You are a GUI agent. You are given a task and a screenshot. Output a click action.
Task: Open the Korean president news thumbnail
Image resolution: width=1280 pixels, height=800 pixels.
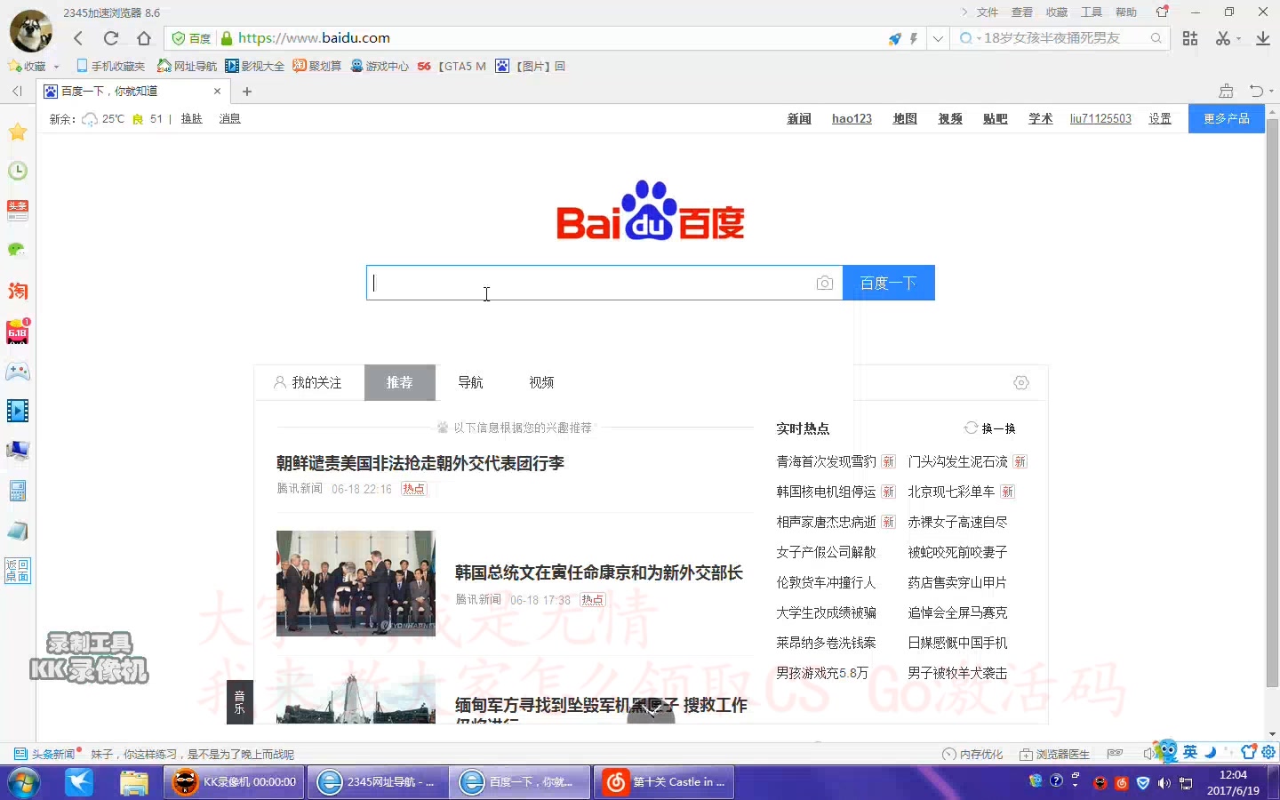pos(356,583)
